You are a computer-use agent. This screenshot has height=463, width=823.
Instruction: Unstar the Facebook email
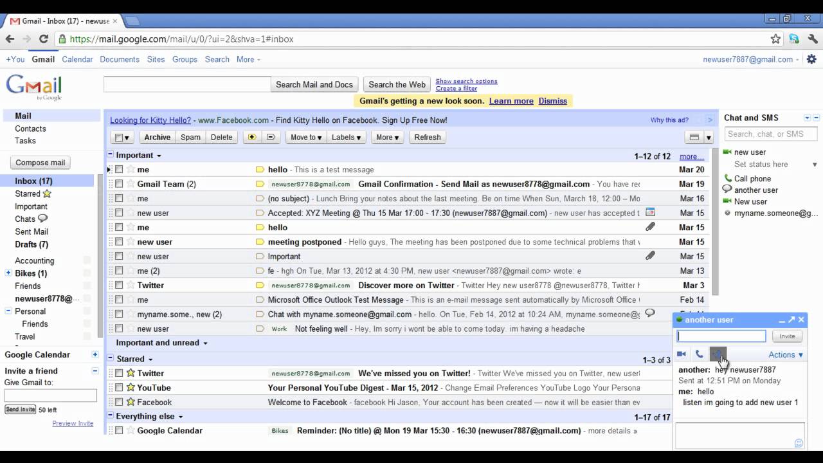tap(131, 402)
